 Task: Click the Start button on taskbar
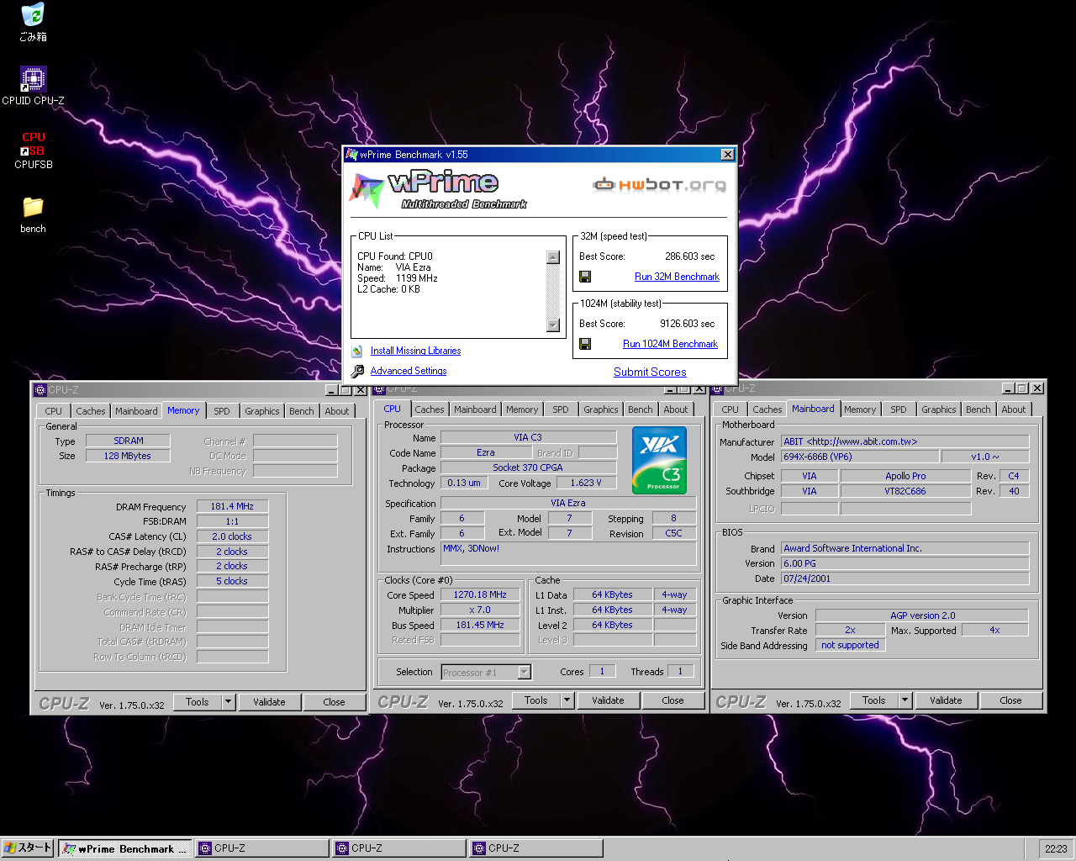point(28,848)
